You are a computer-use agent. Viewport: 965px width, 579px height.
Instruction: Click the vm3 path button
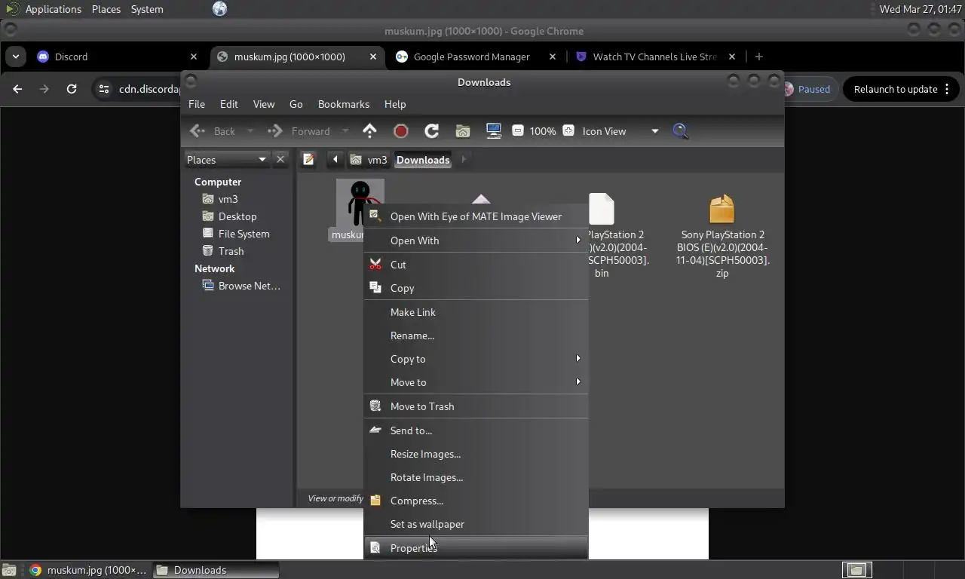pyautogui.click(x=369, y=159)
